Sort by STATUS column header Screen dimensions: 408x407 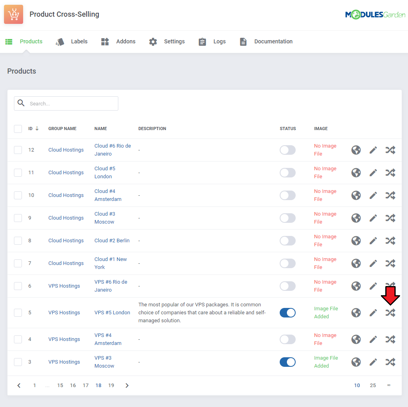tap(288, 129)
